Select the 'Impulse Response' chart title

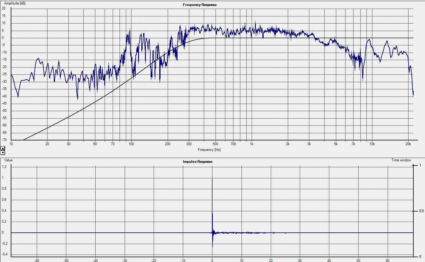coord(198,162)
